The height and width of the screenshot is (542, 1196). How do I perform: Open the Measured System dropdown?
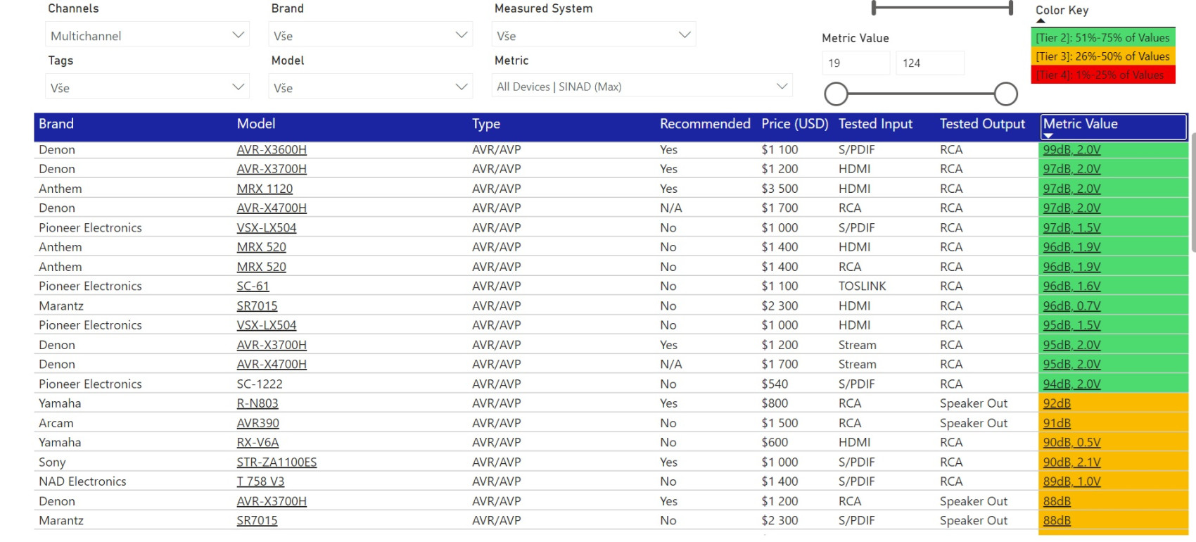[x=594, y=35]
